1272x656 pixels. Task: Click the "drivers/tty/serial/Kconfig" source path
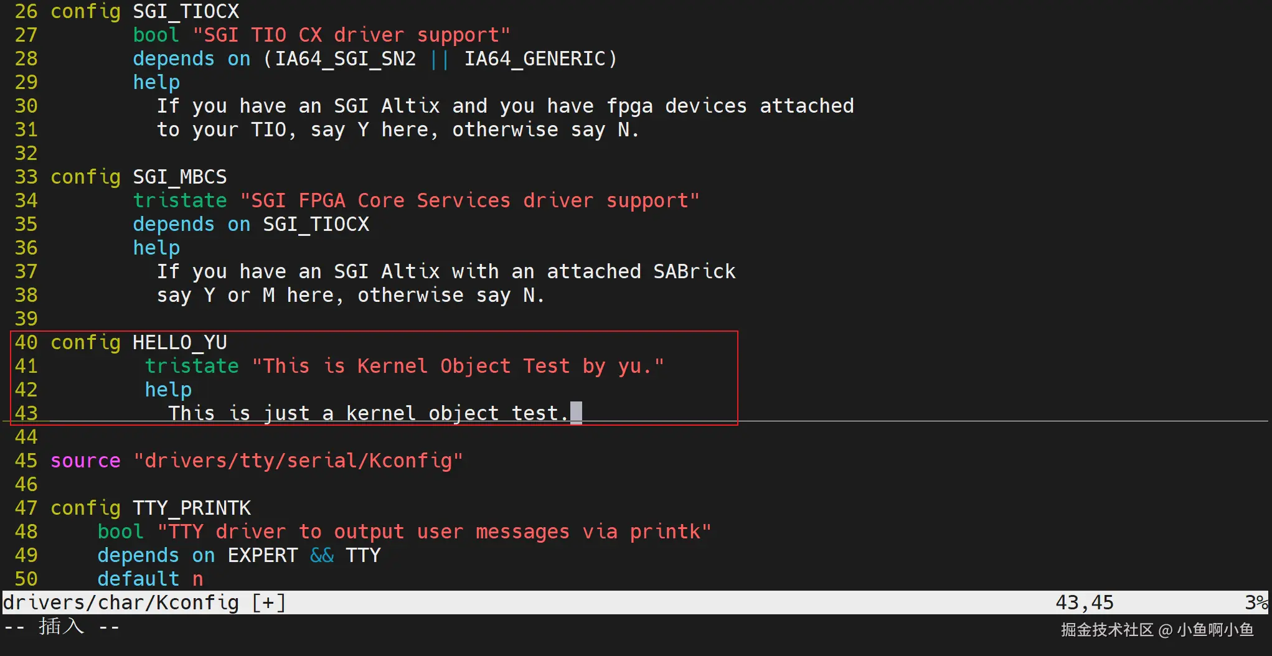(298, 461)
